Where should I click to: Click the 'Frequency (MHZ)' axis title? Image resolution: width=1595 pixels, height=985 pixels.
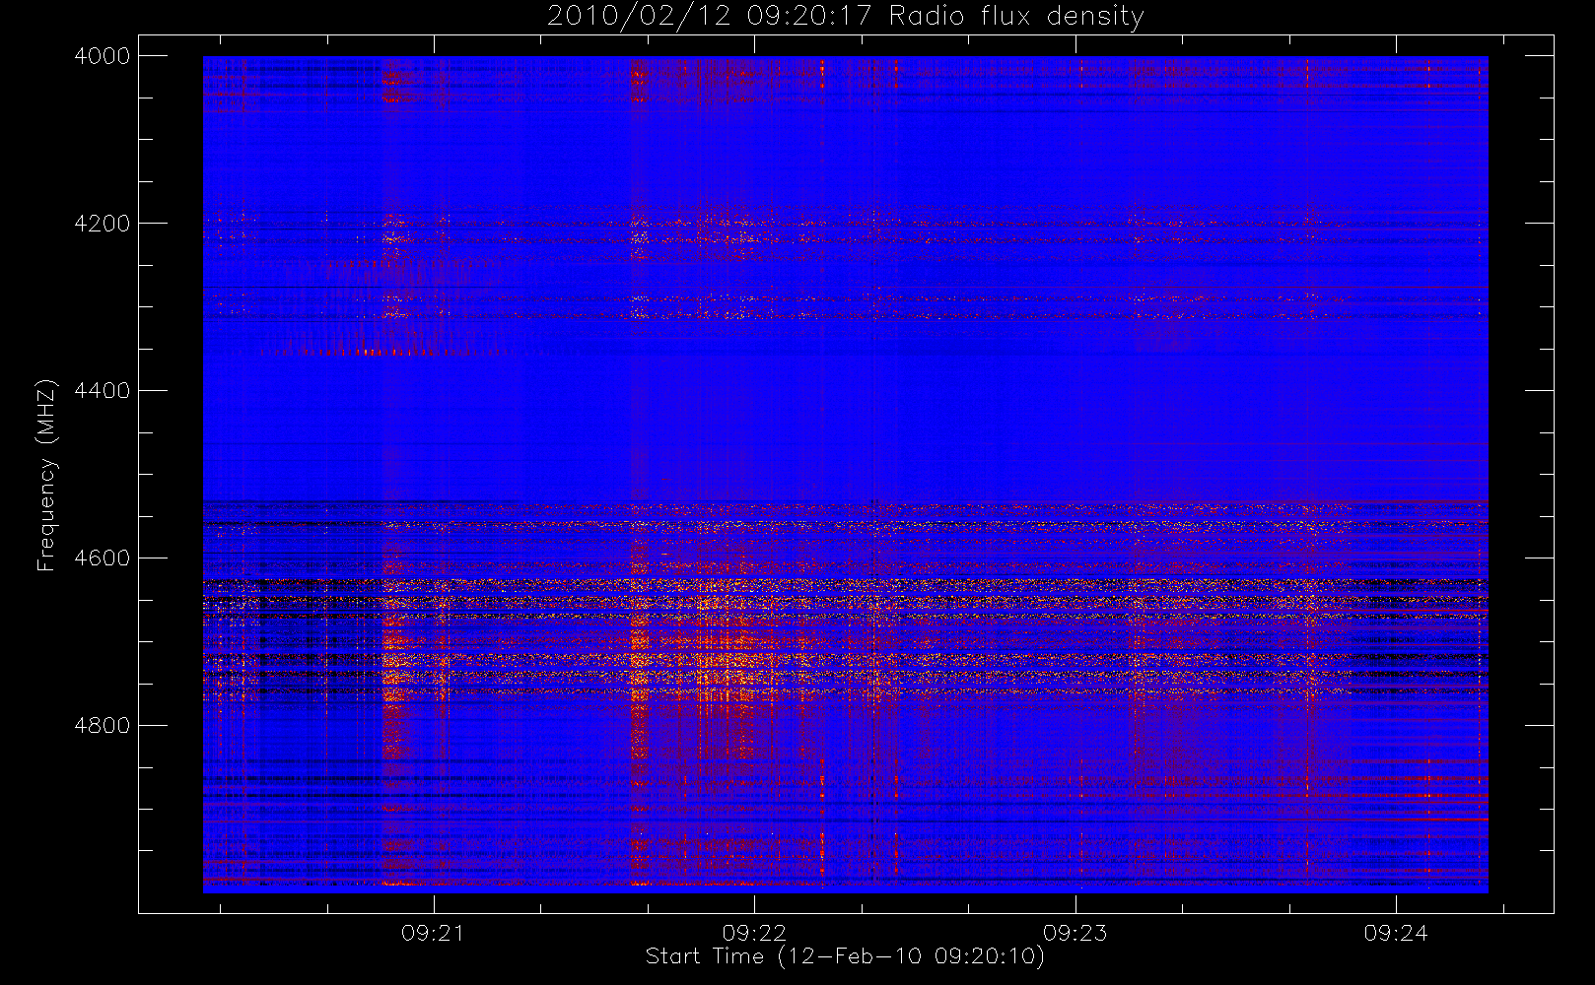(46, 475)
